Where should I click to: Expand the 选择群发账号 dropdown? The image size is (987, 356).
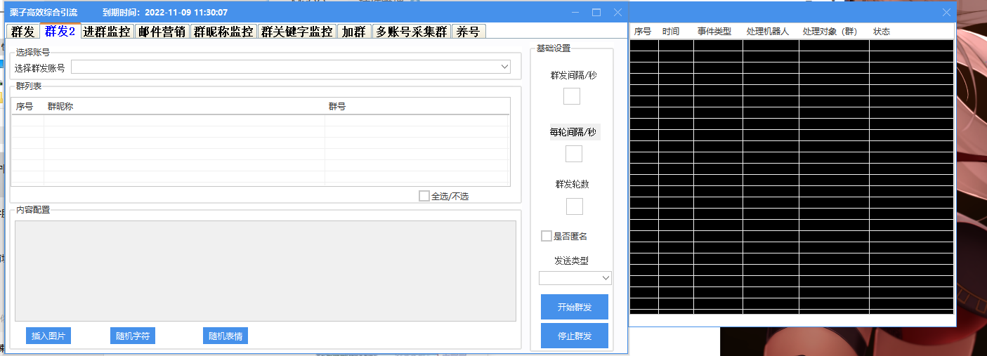[290, 67]
